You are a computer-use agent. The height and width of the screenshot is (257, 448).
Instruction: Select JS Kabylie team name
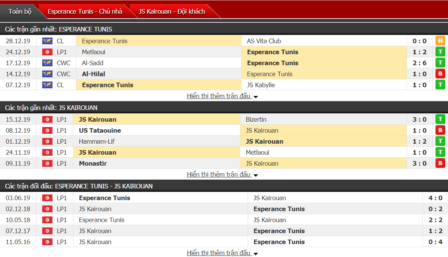(x=261, y=85)
